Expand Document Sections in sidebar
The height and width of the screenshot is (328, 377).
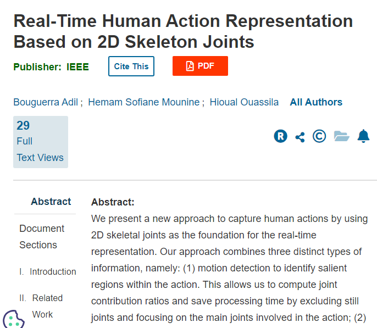(42, 237)
